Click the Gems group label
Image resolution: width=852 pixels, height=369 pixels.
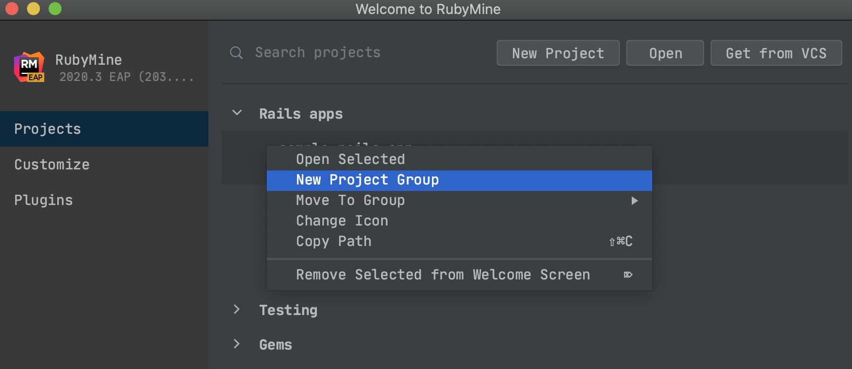click(x=275, y=345)
